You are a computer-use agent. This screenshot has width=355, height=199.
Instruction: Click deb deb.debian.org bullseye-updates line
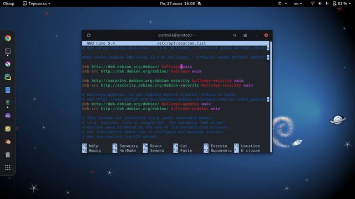(146, 104)
